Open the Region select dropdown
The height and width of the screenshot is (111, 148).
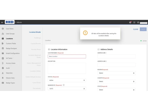pos(117,73)
